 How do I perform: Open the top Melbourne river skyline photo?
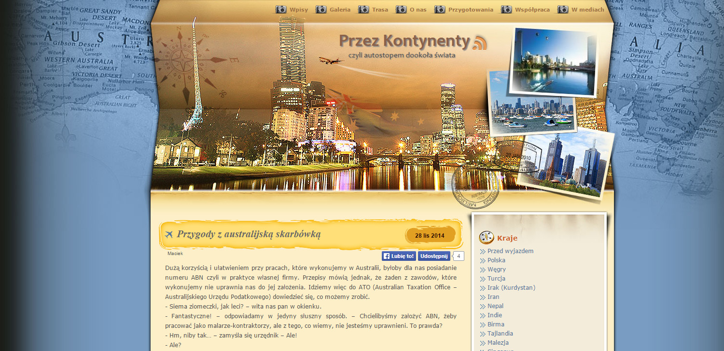554,61
